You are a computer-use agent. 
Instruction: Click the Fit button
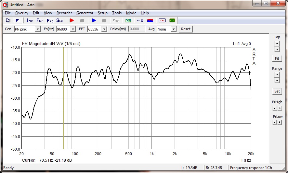(x=277, y=58)
